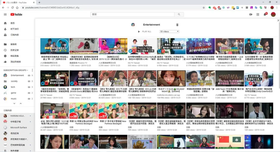Open the EP37 New Fortress Besieged thumbnail
This screenshot has height=152, width=280.
(x=113, y=111)
